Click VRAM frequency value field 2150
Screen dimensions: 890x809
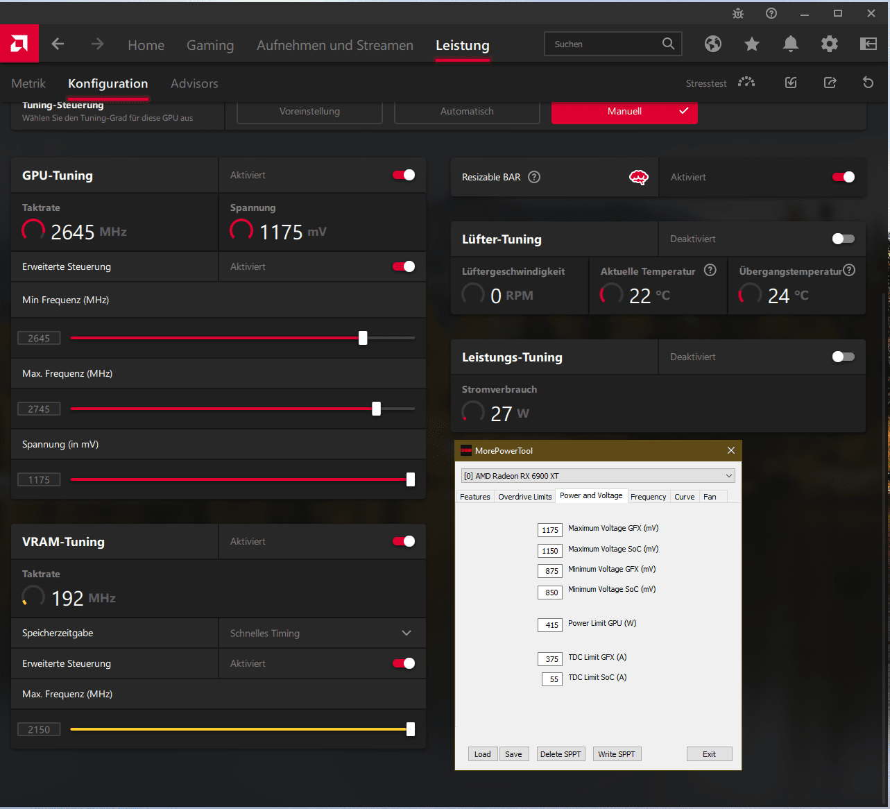[x=39, y=729]
